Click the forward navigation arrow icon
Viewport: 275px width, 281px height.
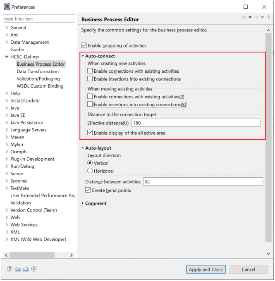(x=256, y=17)
